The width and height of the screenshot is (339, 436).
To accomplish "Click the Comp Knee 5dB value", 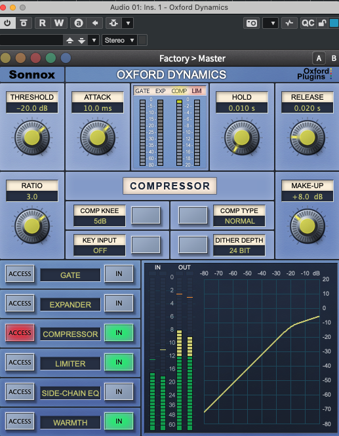I will [x=100, y=221].
